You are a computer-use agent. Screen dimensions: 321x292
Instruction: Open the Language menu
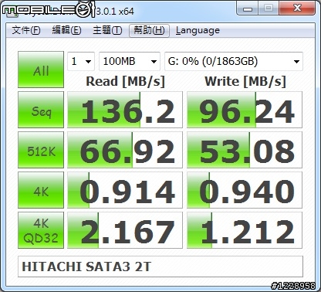[198, 30]
